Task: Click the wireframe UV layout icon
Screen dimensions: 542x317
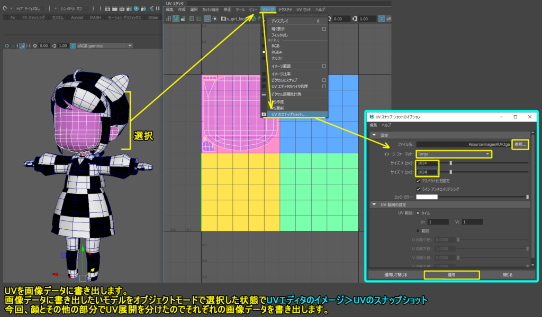Action: coord(169,18)
